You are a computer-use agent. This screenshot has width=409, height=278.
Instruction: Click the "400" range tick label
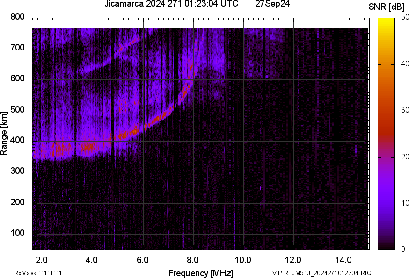coord(18,141)
